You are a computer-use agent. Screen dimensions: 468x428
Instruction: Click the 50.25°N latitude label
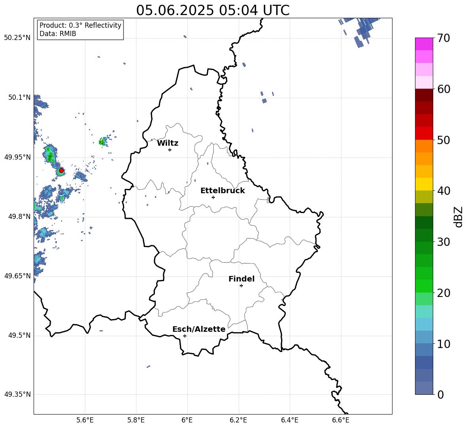click(x=17, y=38)
